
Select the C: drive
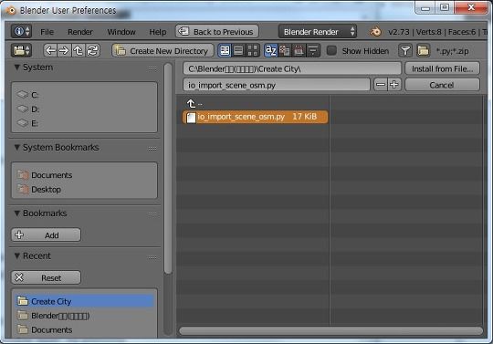(x=84, y=95)
